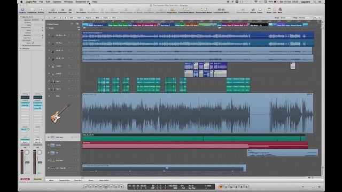The height and width of the screenshot is (192, 342).
Task: Open the File menu in menu bar
Action: [41, 2]
